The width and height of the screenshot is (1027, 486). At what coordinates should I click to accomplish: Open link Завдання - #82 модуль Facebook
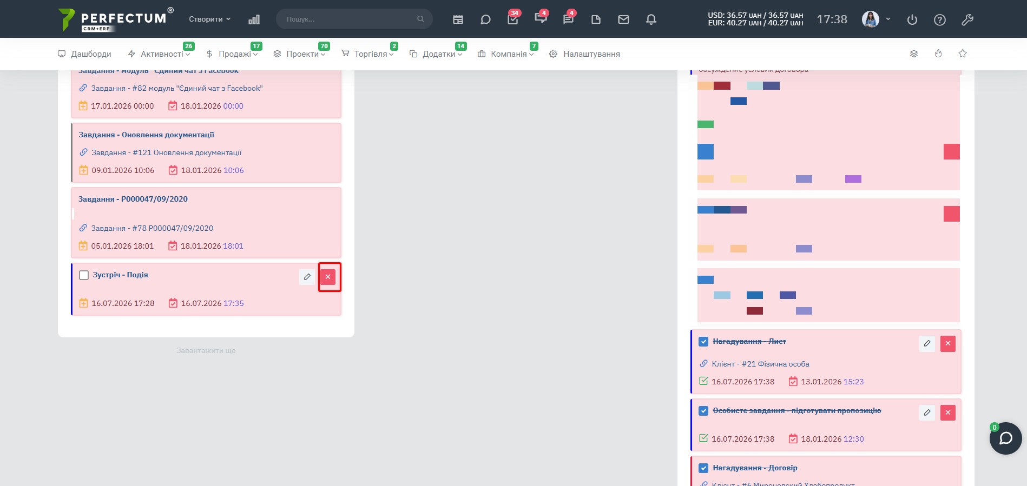click(176, 88)
